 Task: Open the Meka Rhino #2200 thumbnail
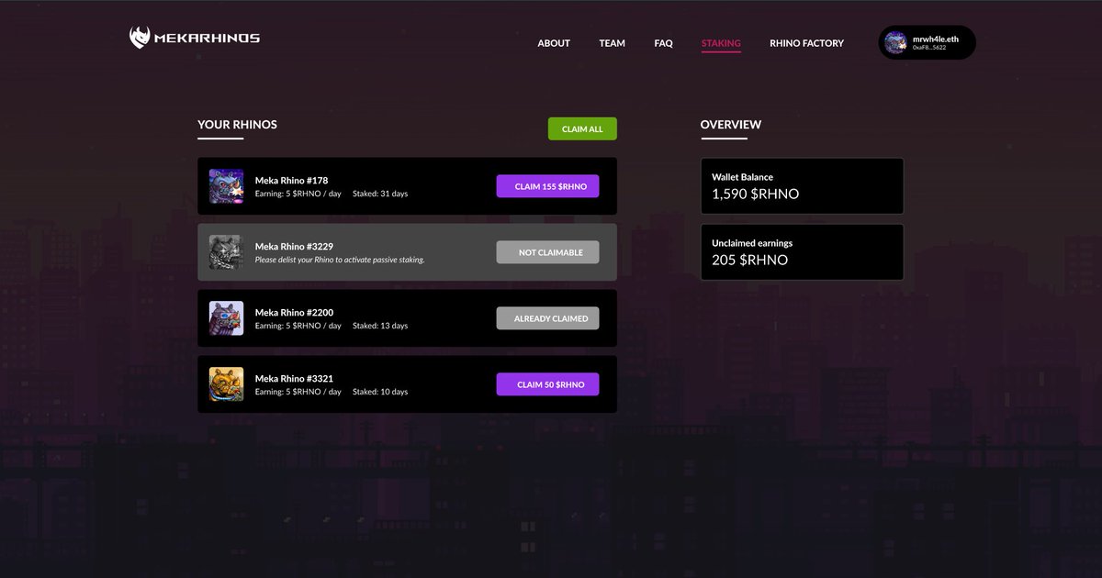pos(226,318)
